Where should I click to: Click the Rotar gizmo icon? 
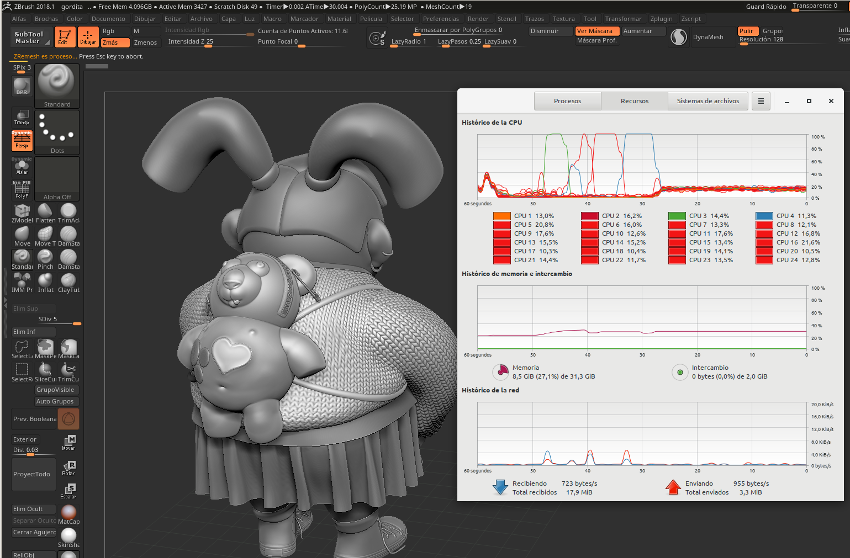68,468
